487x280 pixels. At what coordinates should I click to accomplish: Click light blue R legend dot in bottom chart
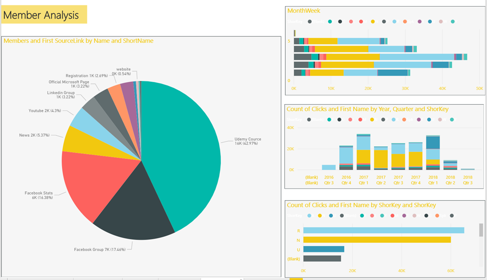pyautogui.click(x=310, y=215)
